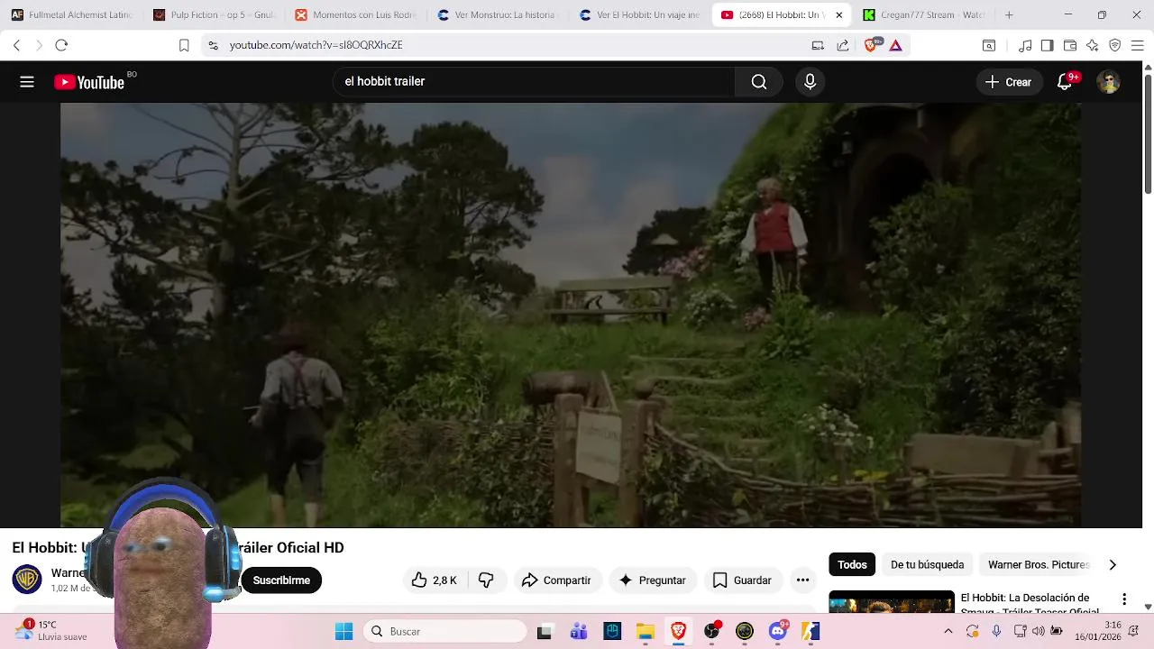Open taskbar volume control
Image resolution: width=1154 pixels, height=649 pixels.
(x=1039, y=632)
